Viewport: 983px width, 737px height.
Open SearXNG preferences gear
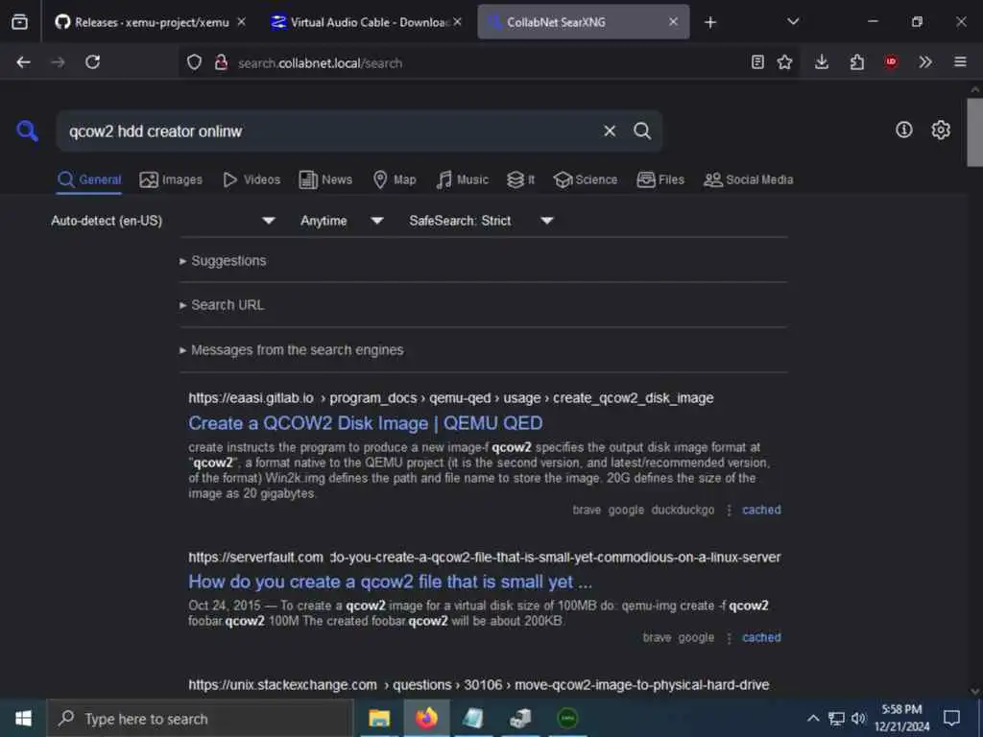(x=941, y=130)
